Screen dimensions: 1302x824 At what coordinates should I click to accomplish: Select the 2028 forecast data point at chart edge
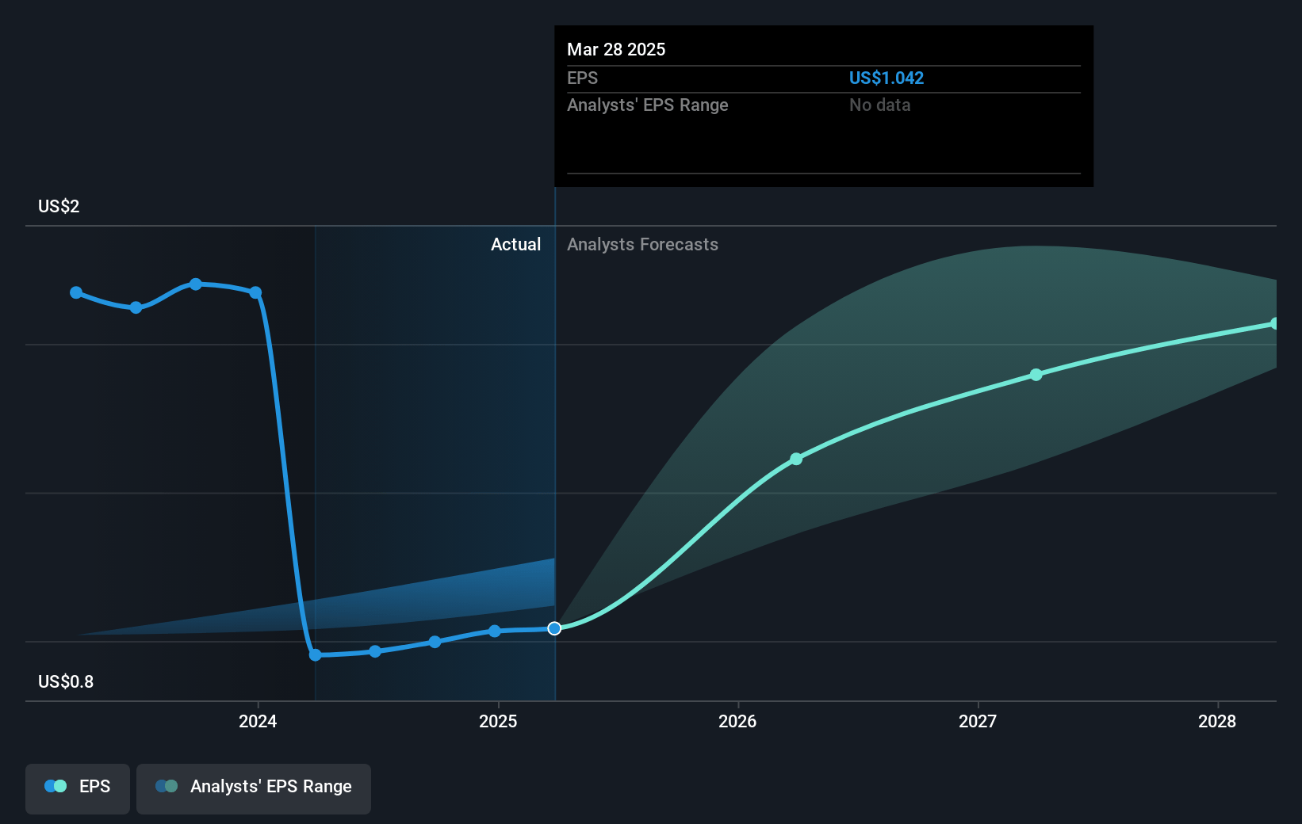(x=1274, y=323)
